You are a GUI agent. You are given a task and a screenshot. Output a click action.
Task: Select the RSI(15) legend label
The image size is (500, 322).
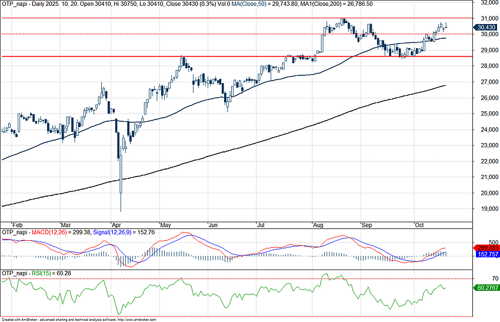41,273
